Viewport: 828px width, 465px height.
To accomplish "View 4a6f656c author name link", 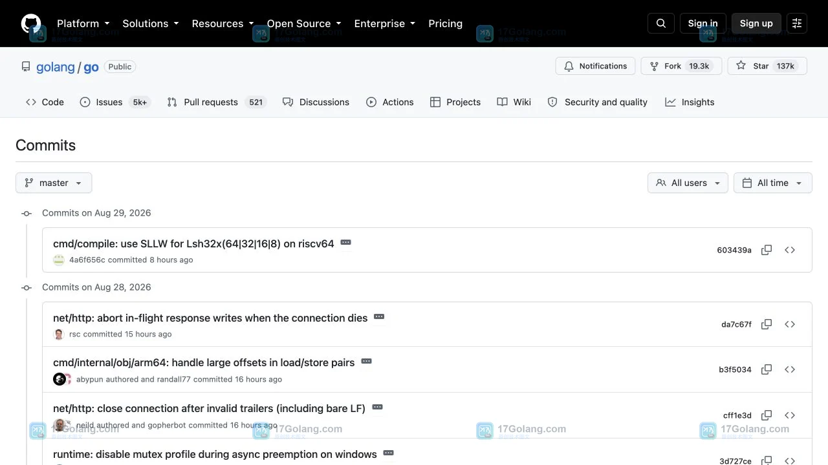I will [x=87, y=260].
